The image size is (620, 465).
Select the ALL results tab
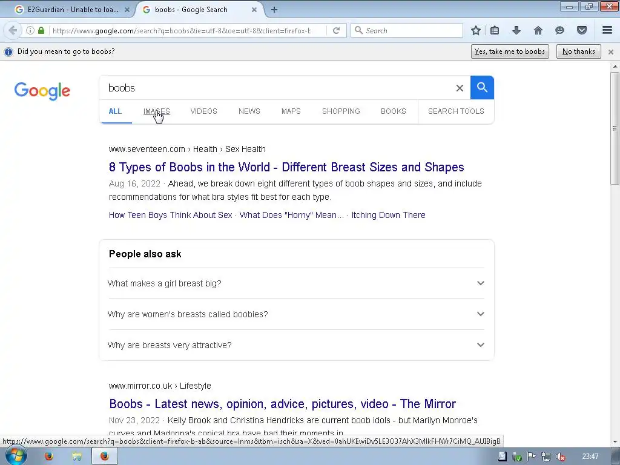(115, 111)
